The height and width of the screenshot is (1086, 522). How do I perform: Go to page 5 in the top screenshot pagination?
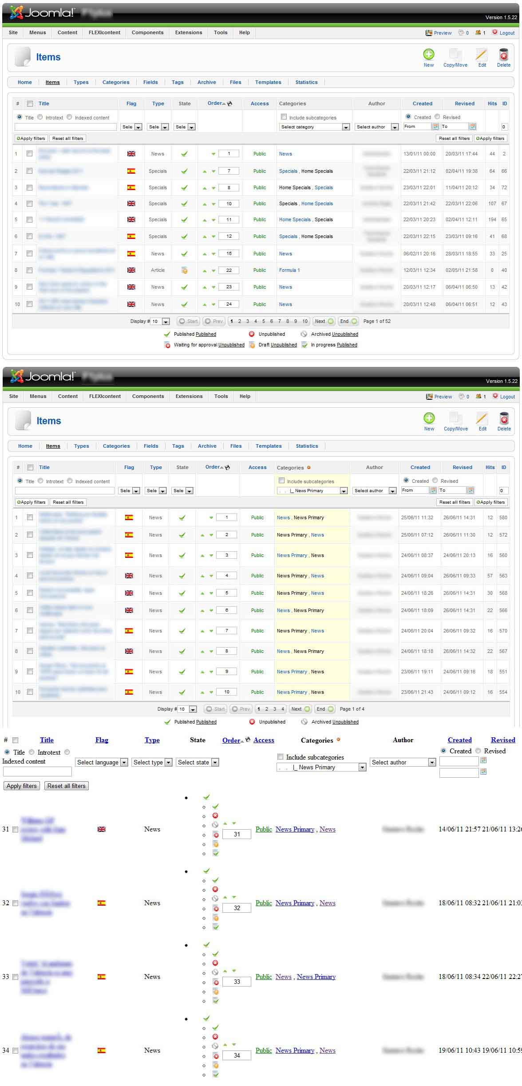click(x=264, y=321)
